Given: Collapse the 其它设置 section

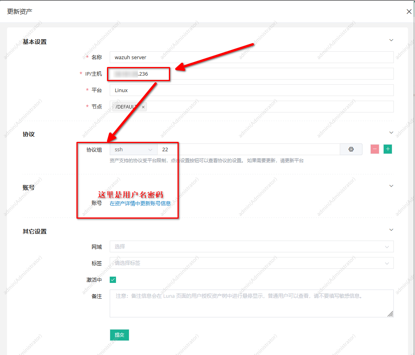Looking at the screenshot, I should pyautogui.click(x=391, y=230).
